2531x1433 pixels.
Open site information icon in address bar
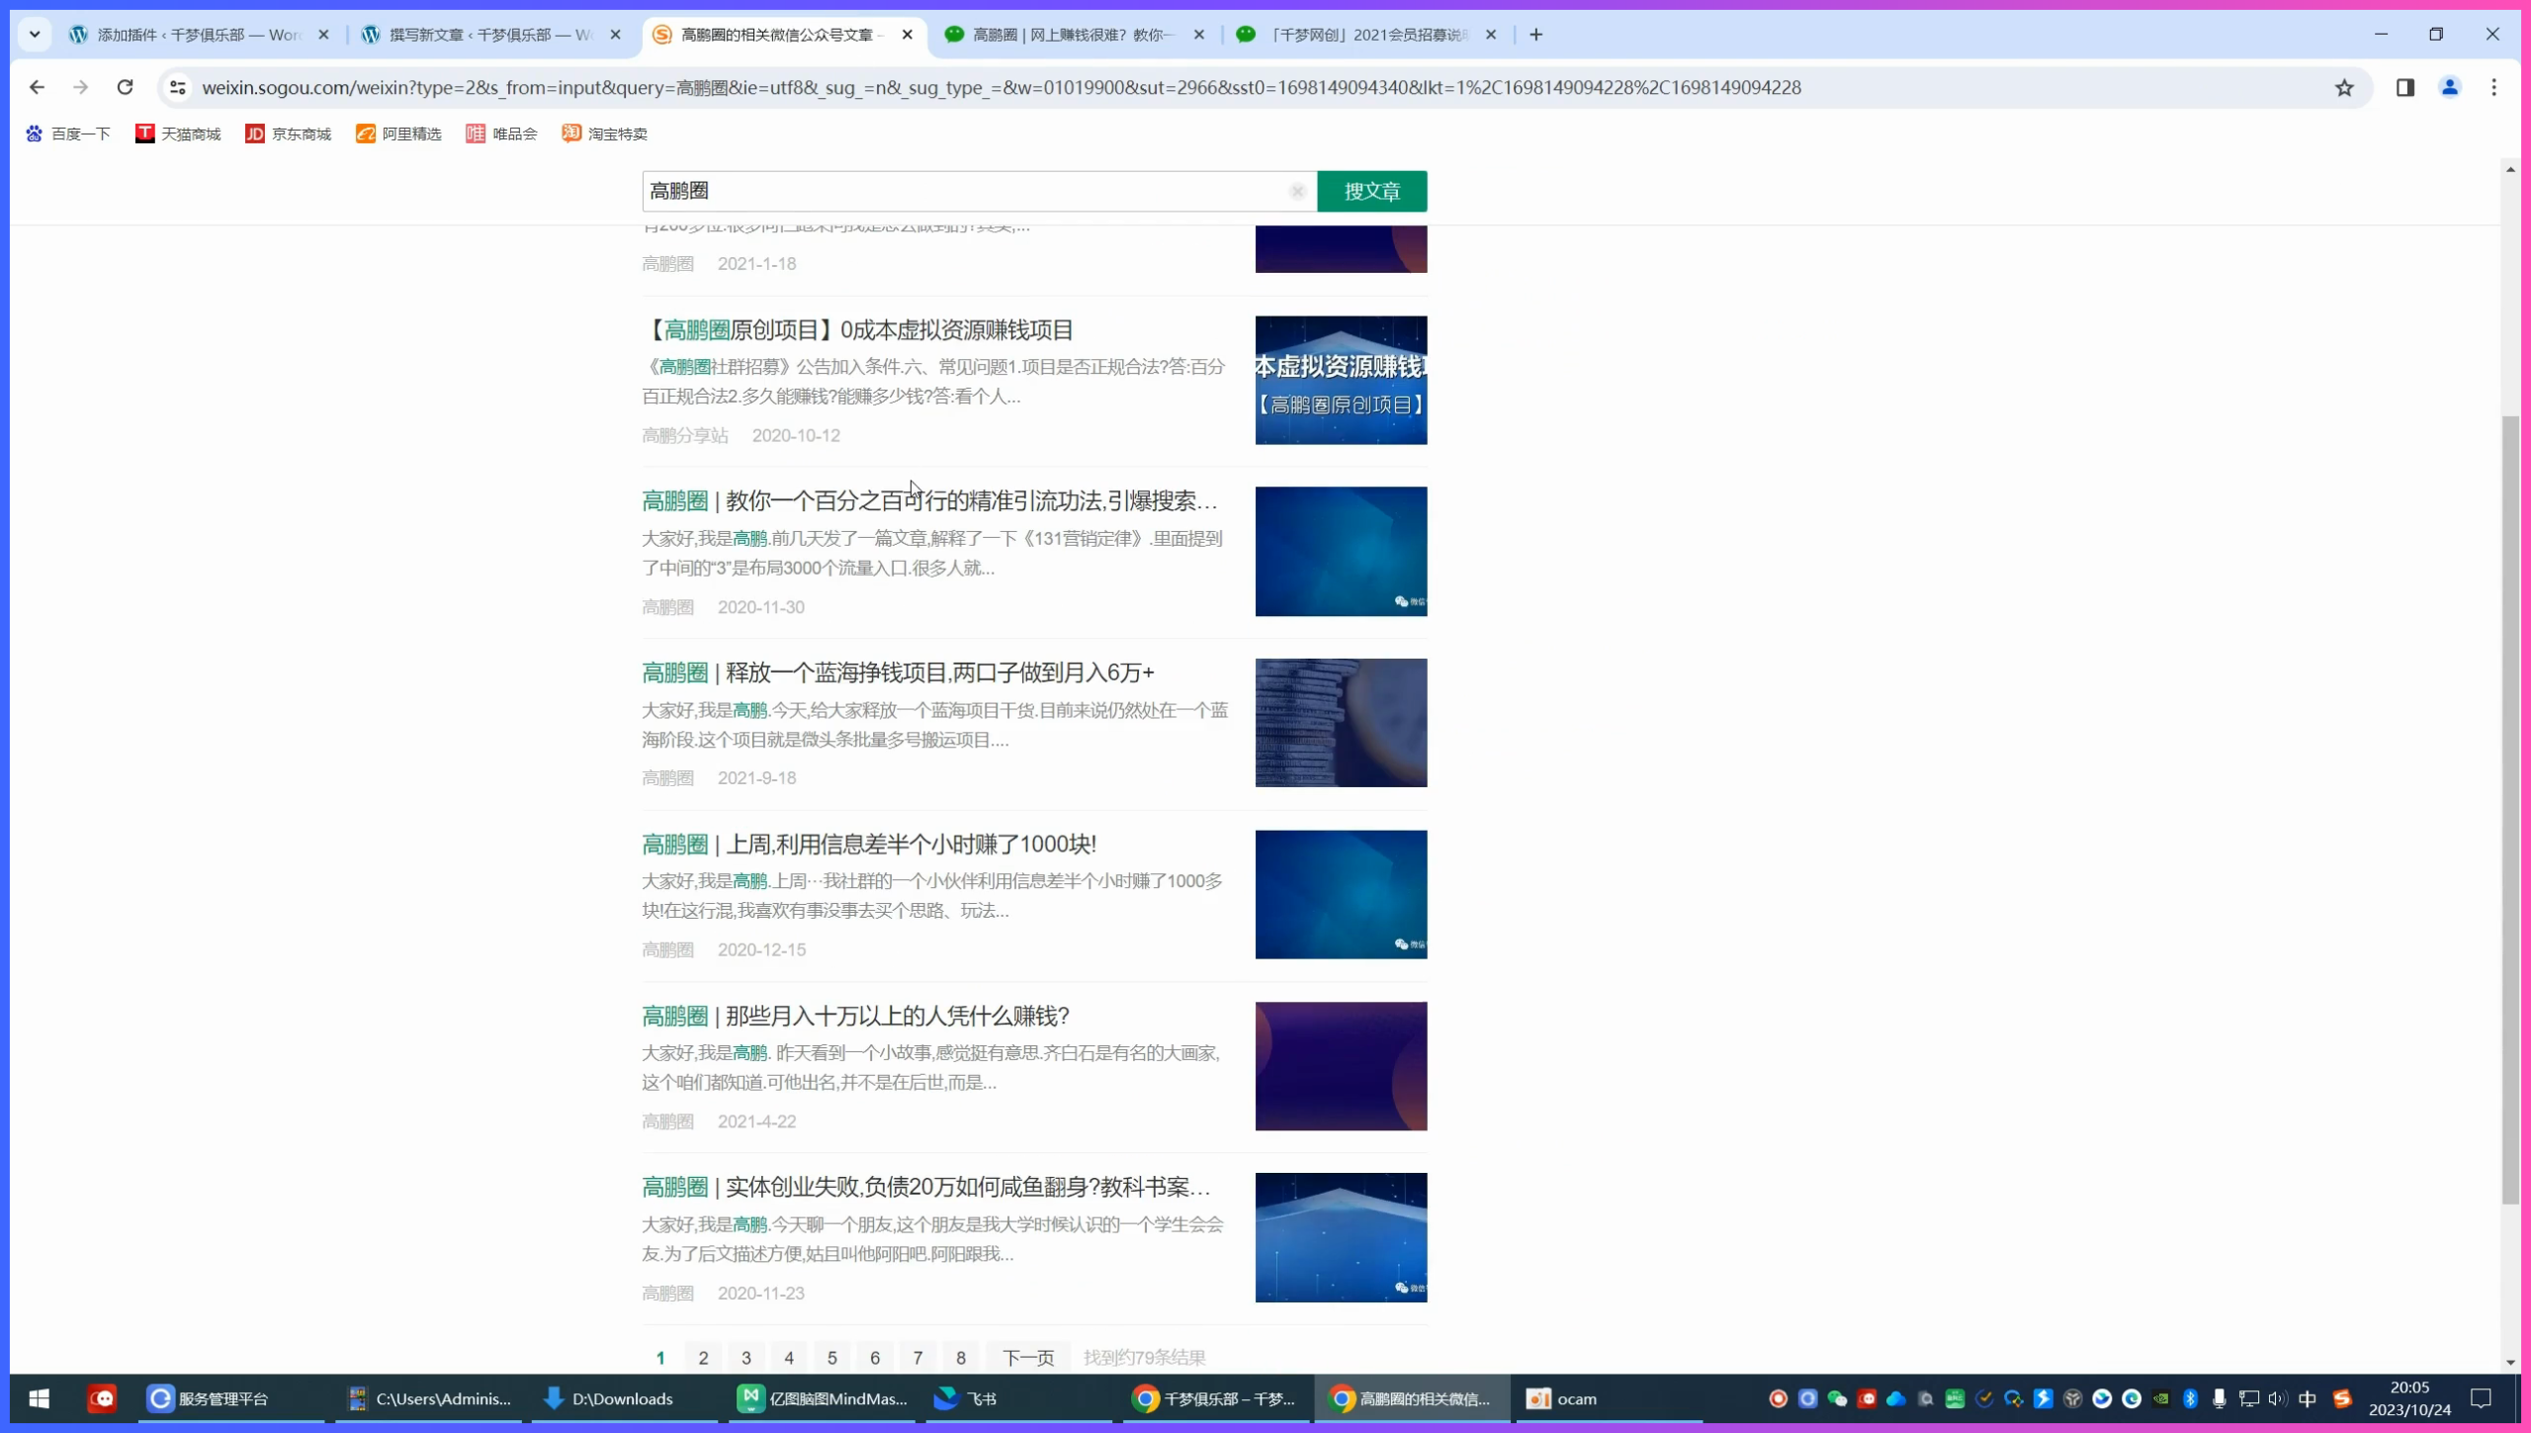(178, 87)
